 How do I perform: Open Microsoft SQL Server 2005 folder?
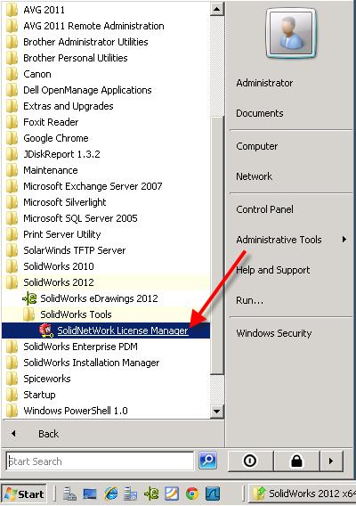[106, 218]
